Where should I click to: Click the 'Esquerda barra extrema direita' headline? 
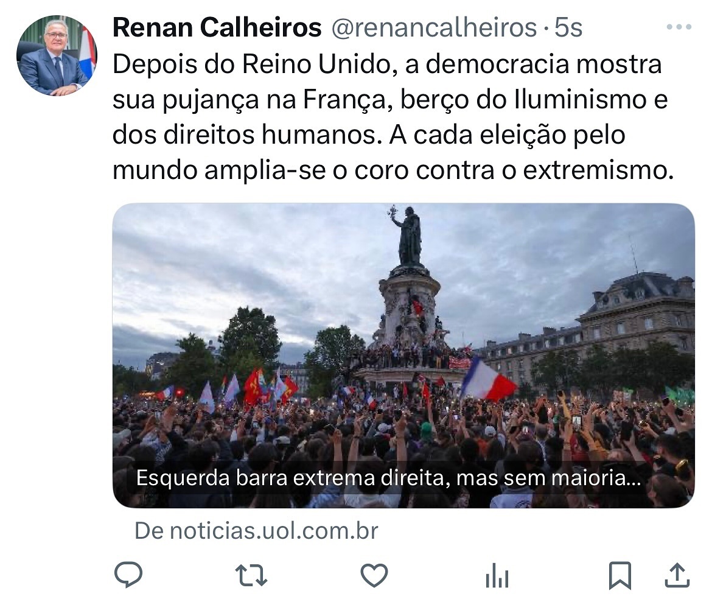click(x=388, y=478)
